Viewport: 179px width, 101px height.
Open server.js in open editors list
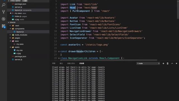(29, 7)
